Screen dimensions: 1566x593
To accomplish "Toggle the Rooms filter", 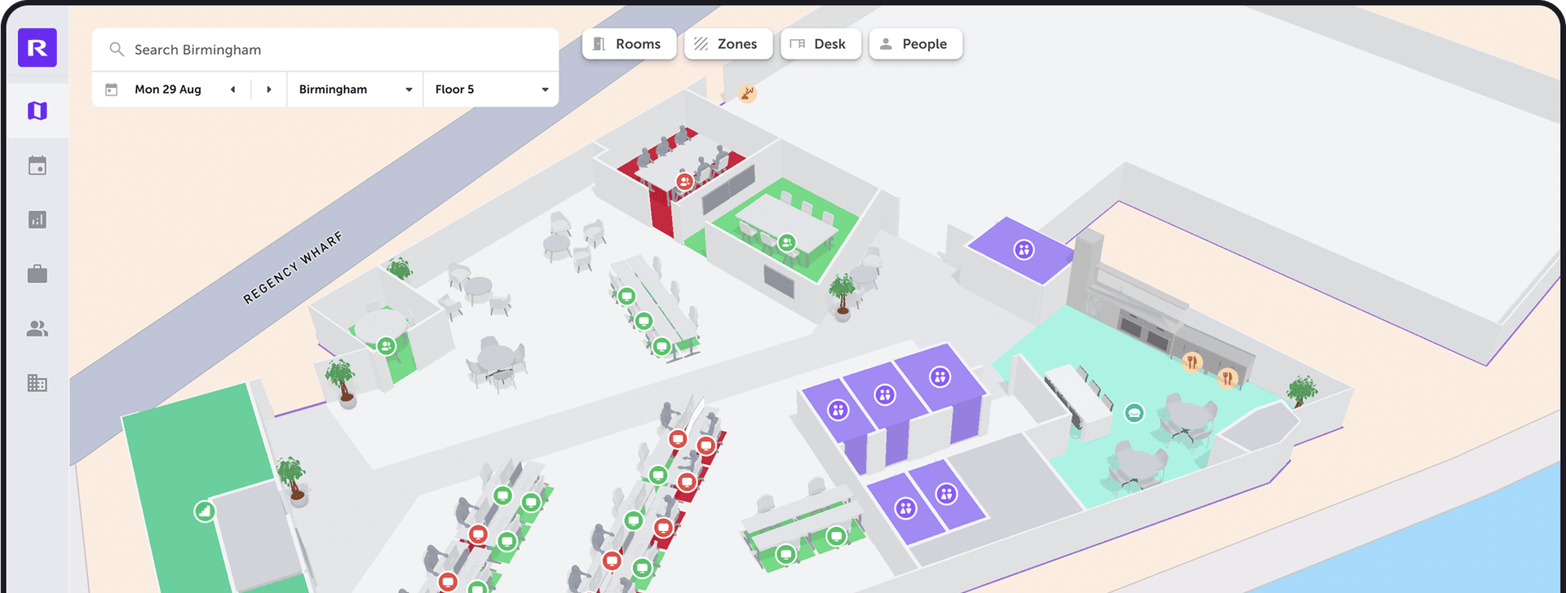I will [x=629, y=44].
